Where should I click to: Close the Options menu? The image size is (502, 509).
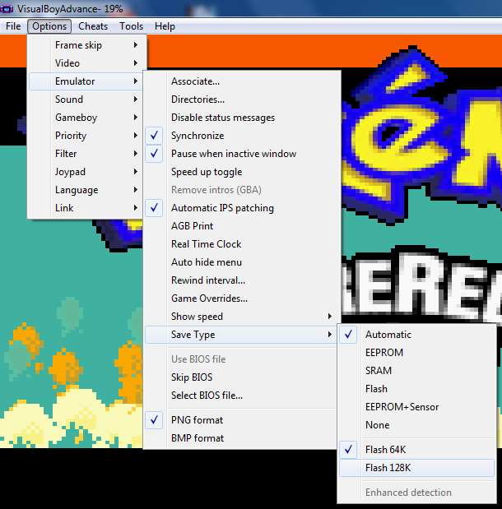pyautogui.click(x=49, y=26)
